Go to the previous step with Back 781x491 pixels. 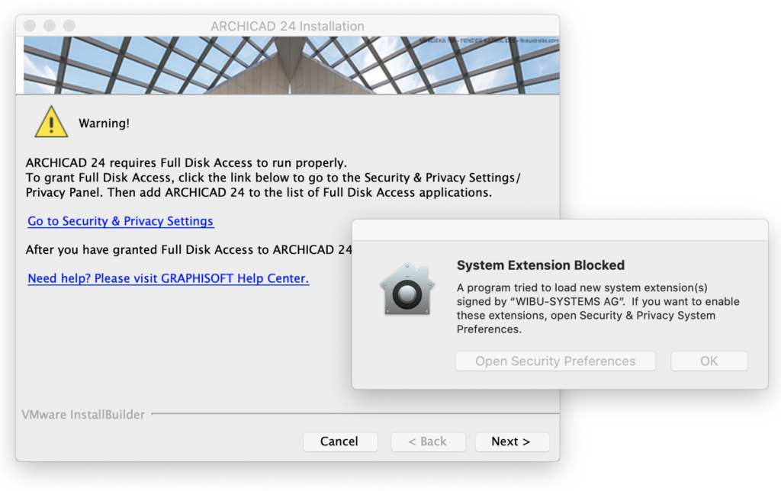tap(428, 441)
